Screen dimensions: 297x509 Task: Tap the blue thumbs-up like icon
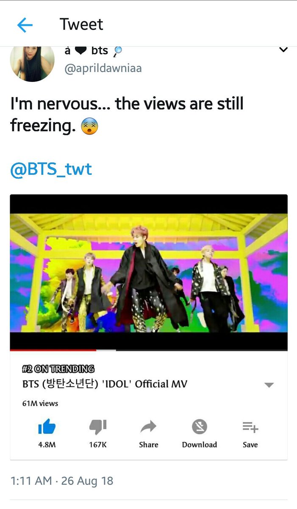(x=47, y=427)
